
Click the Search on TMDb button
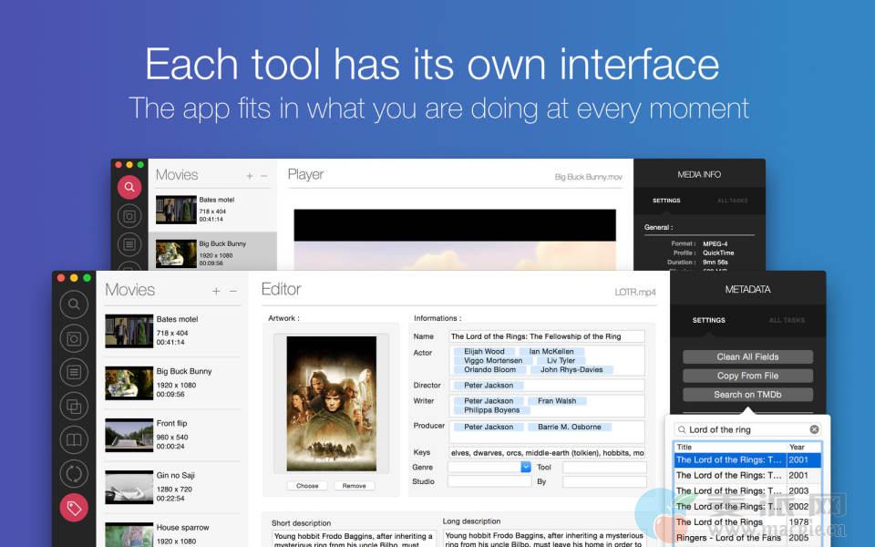tap(747, 395)
